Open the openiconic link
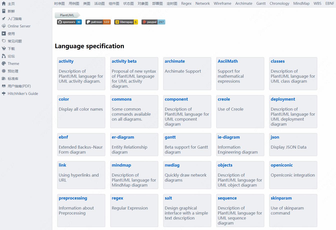 (x=281, y=165)
